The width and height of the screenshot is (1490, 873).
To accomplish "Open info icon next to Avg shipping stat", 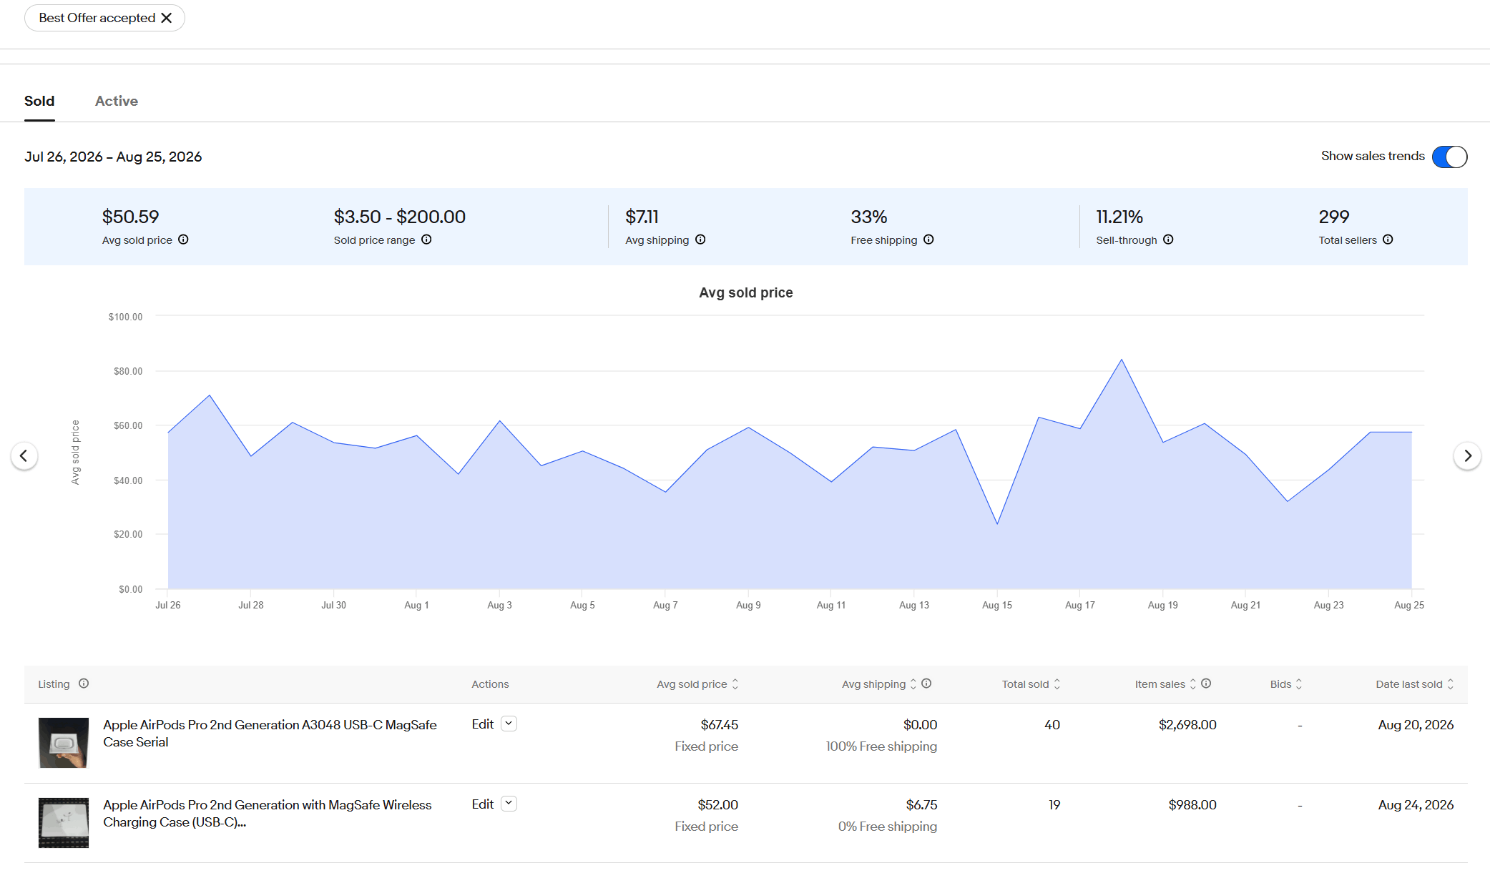I will tap(700, 240).
